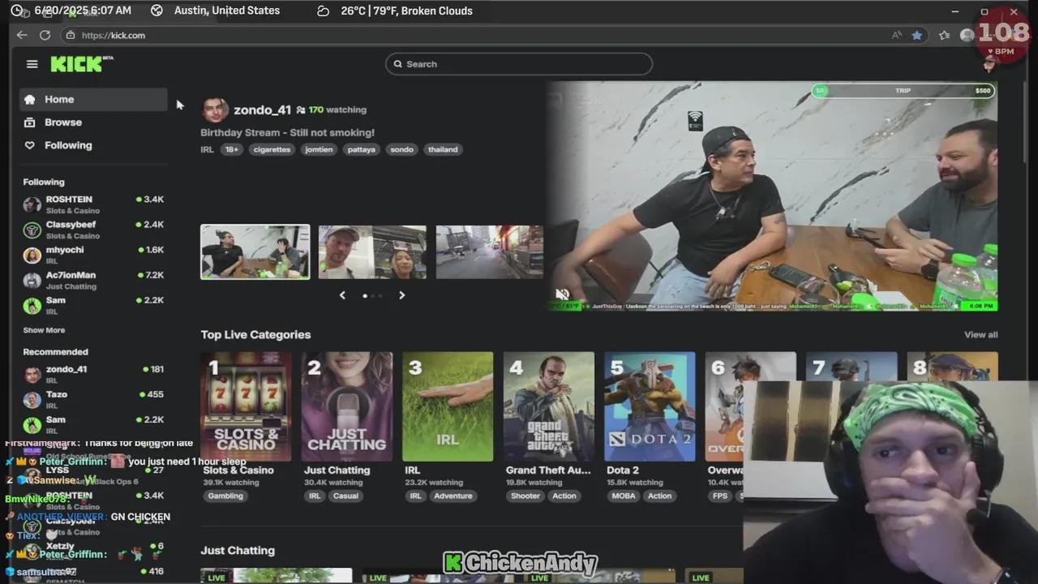Select the thailand tag
This screenshot has height=584, width=1038.
coord(443,149)
